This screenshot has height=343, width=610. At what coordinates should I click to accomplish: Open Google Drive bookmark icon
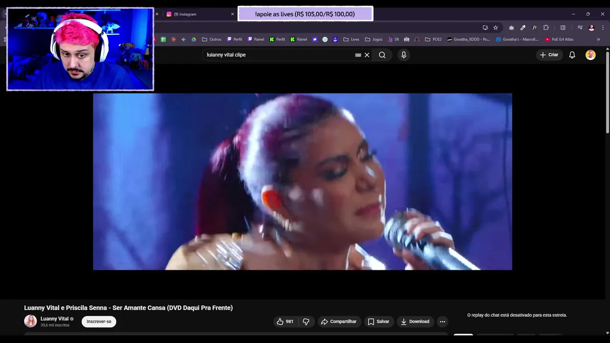(194, 40)
